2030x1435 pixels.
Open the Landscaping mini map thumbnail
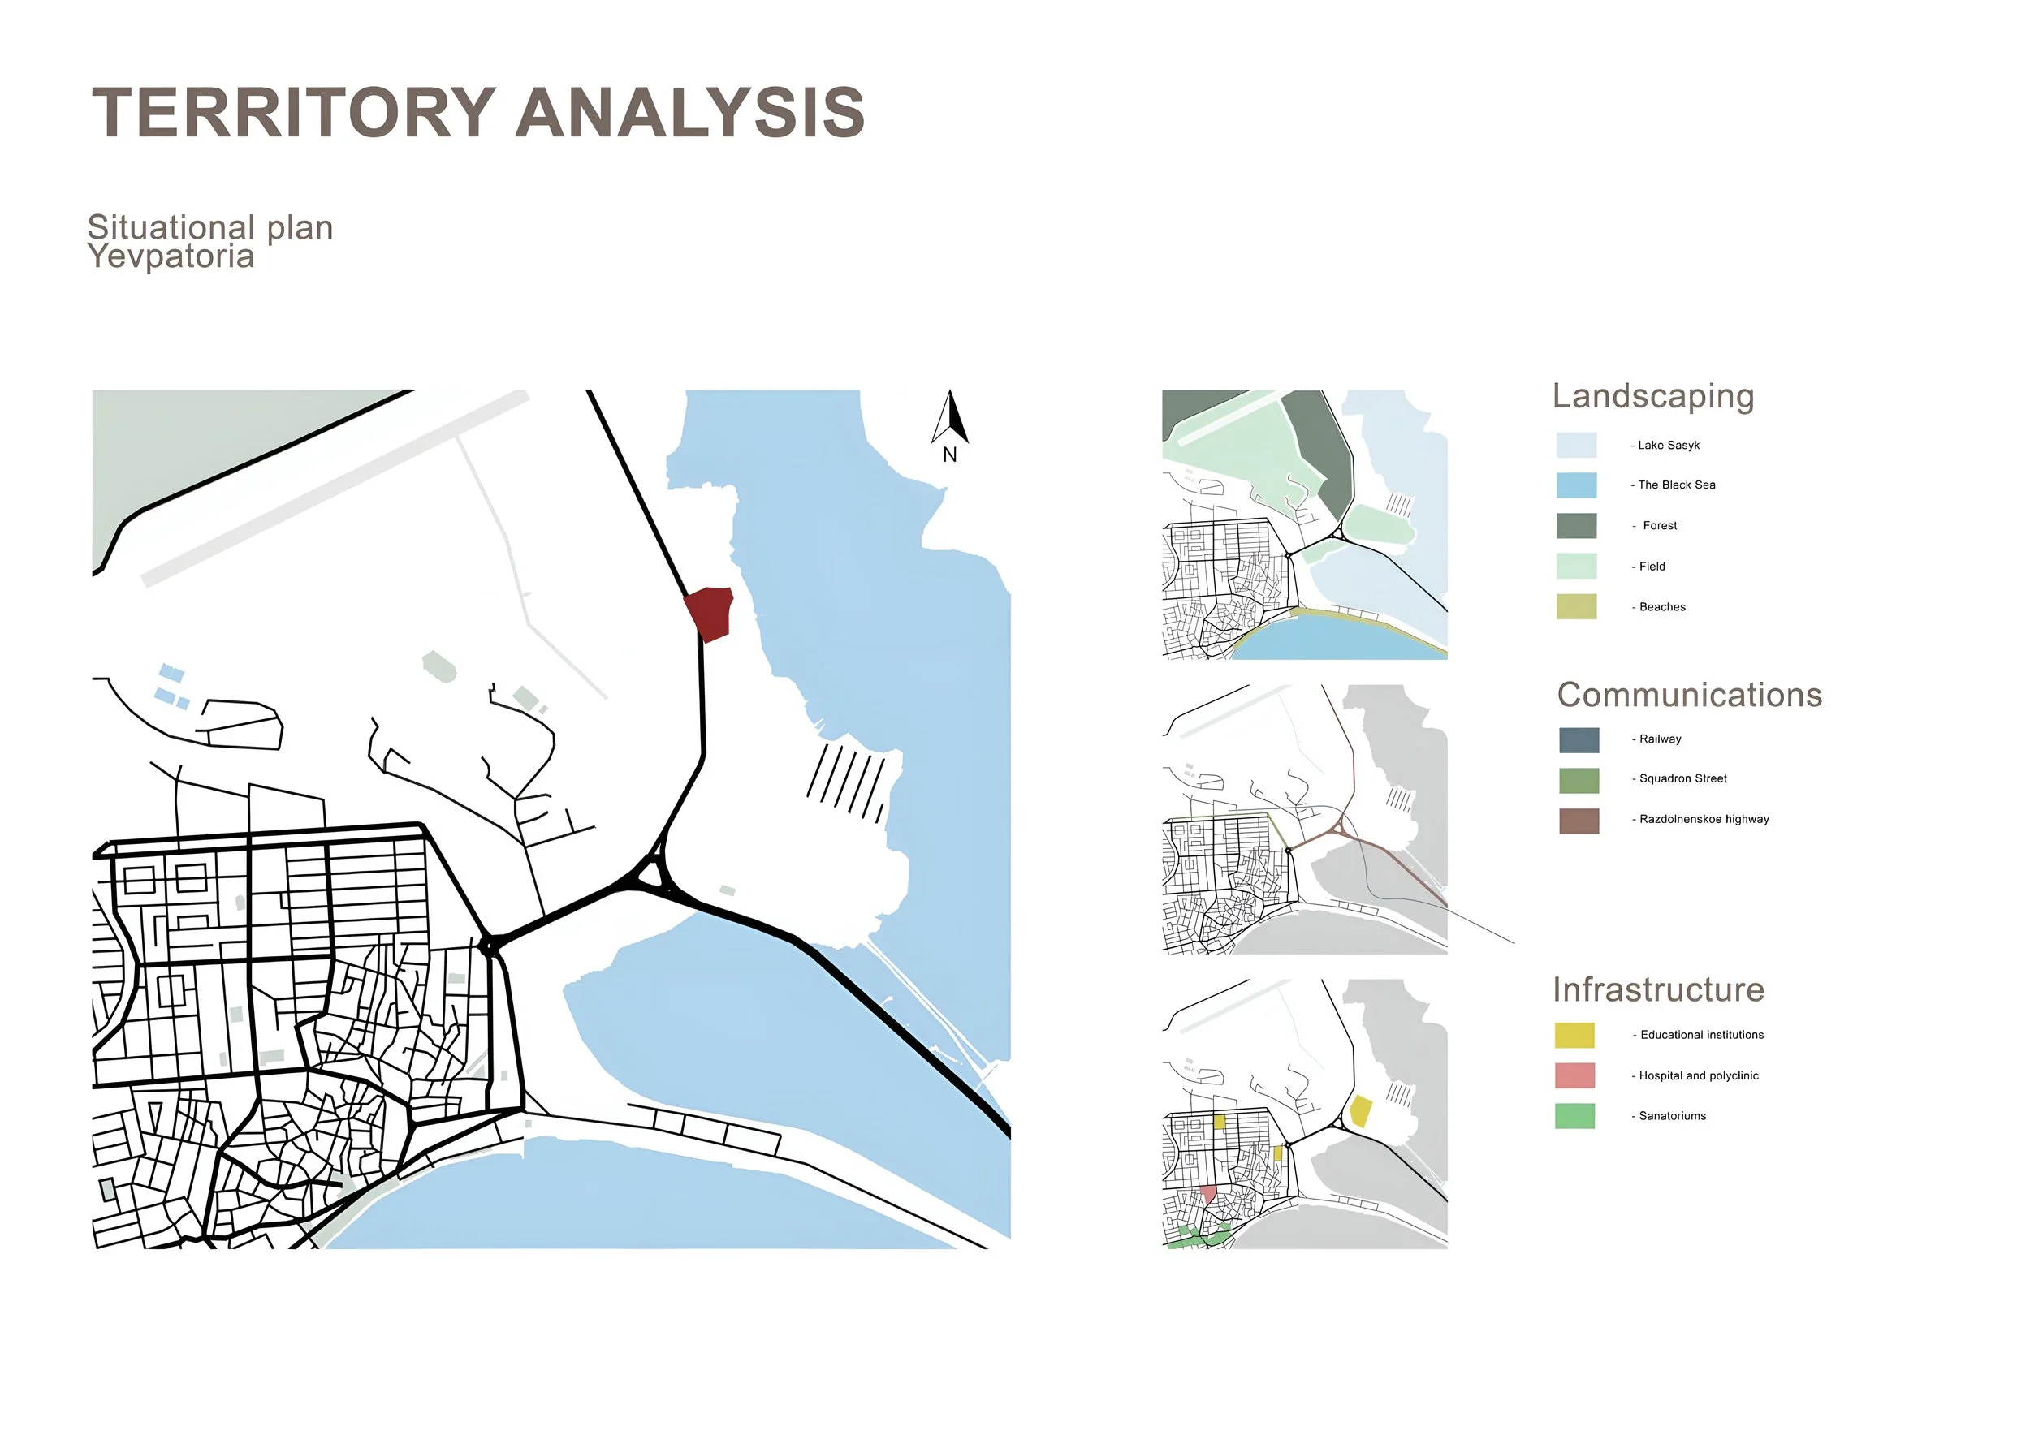(x=1304, y=525)
